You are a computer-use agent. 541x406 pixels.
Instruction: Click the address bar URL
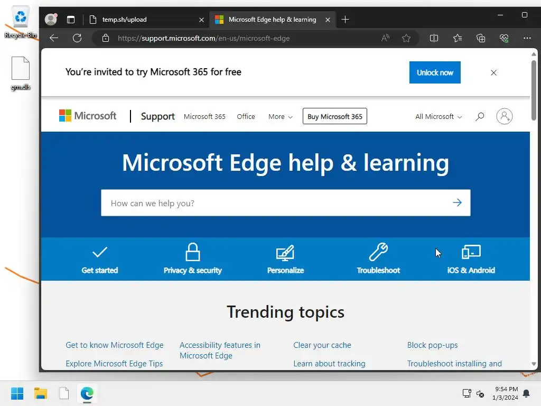(x=203, y=38)
